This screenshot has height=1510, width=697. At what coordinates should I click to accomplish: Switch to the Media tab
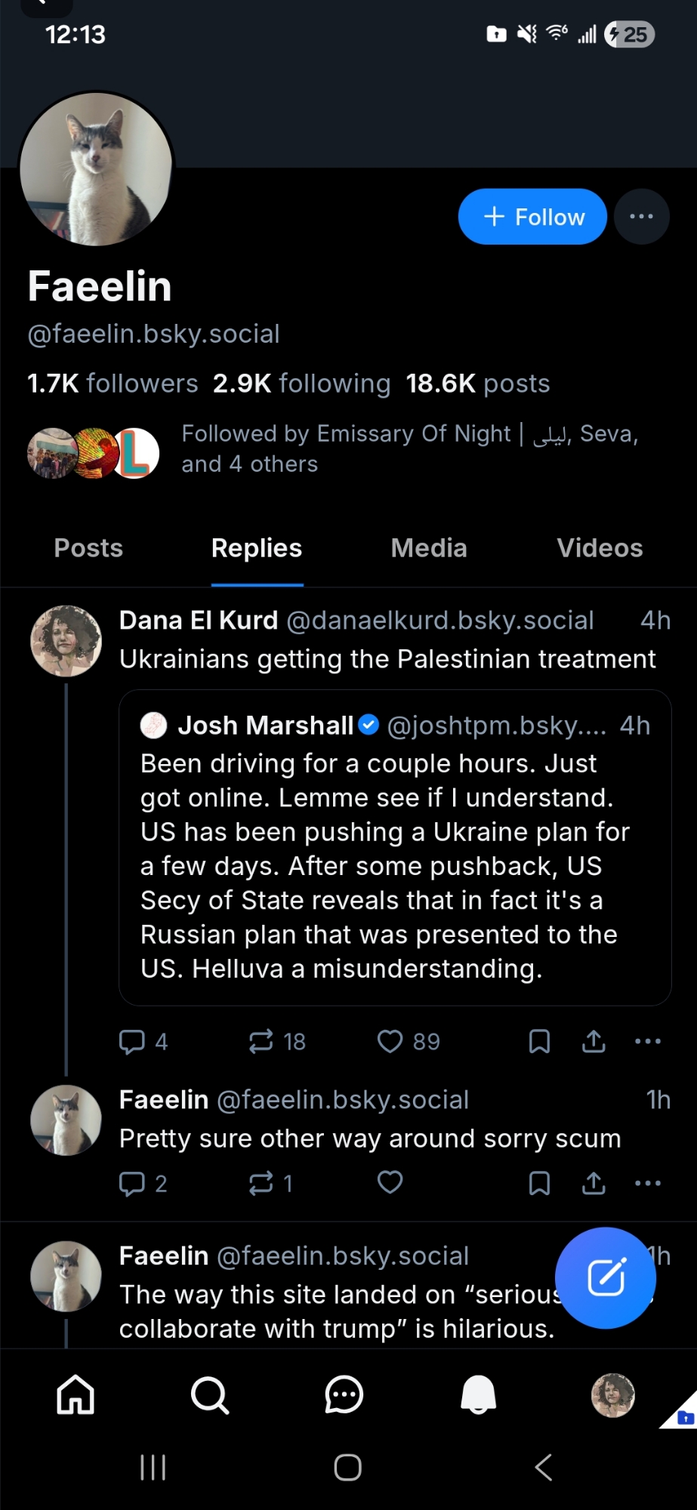coord(429,548)
